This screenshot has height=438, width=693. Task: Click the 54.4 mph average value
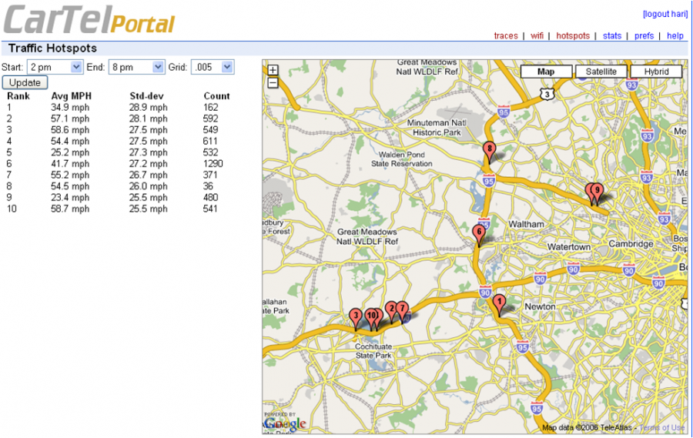pyautogui.click(x=70, y=141)
